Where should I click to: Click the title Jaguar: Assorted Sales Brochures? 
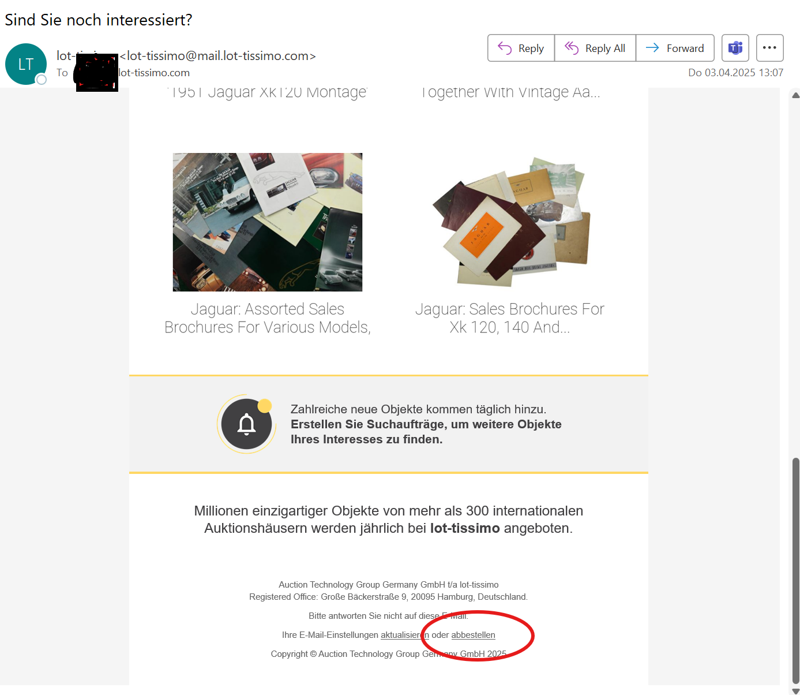pos(268,318)
